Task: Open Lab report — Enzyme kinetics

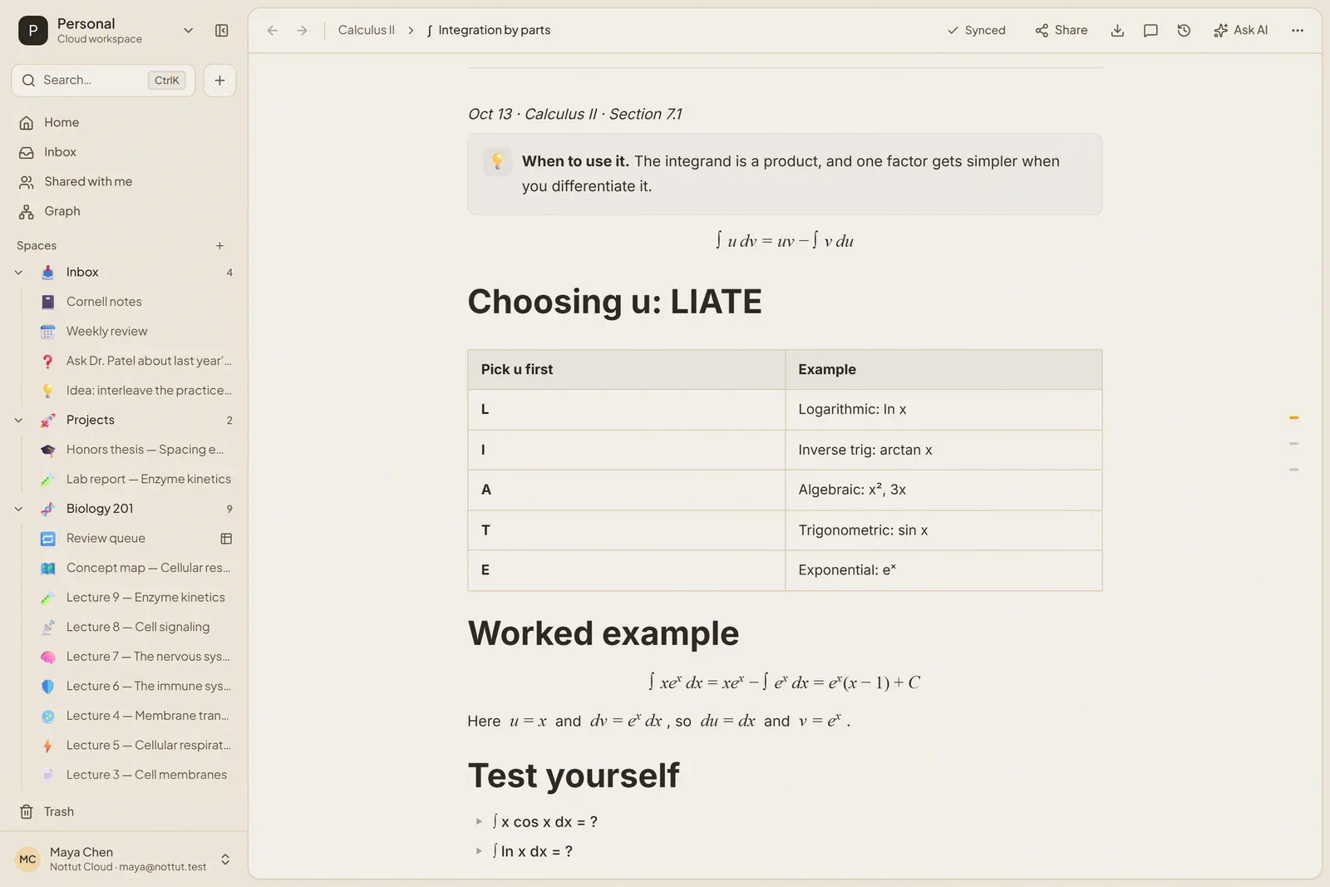Action: tap(136, 480)
